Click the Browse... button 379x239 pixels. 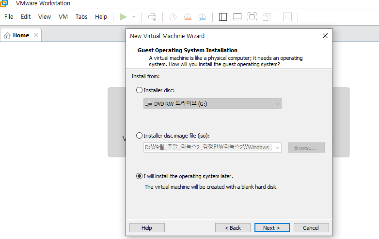tap(306, 148)
